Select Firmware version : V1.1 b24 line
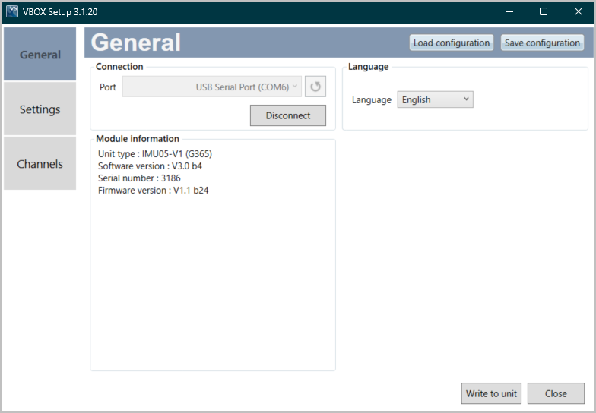The image size is (596, 413). 154,190
